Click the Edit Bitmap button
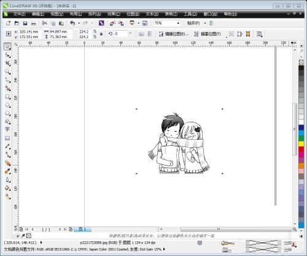The image size is (307, 256). coord(174,34)
